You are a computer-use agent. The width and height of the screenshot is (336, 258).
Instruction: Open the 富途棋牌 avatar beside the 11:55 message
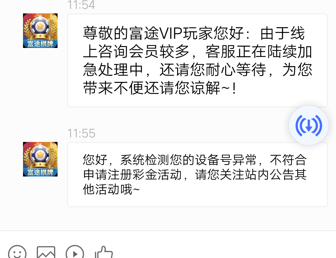tap(40, 159)
